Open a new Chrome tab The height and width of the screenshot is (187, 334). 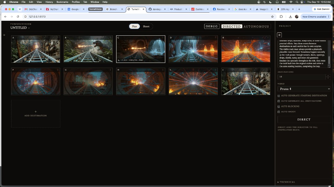299,9
